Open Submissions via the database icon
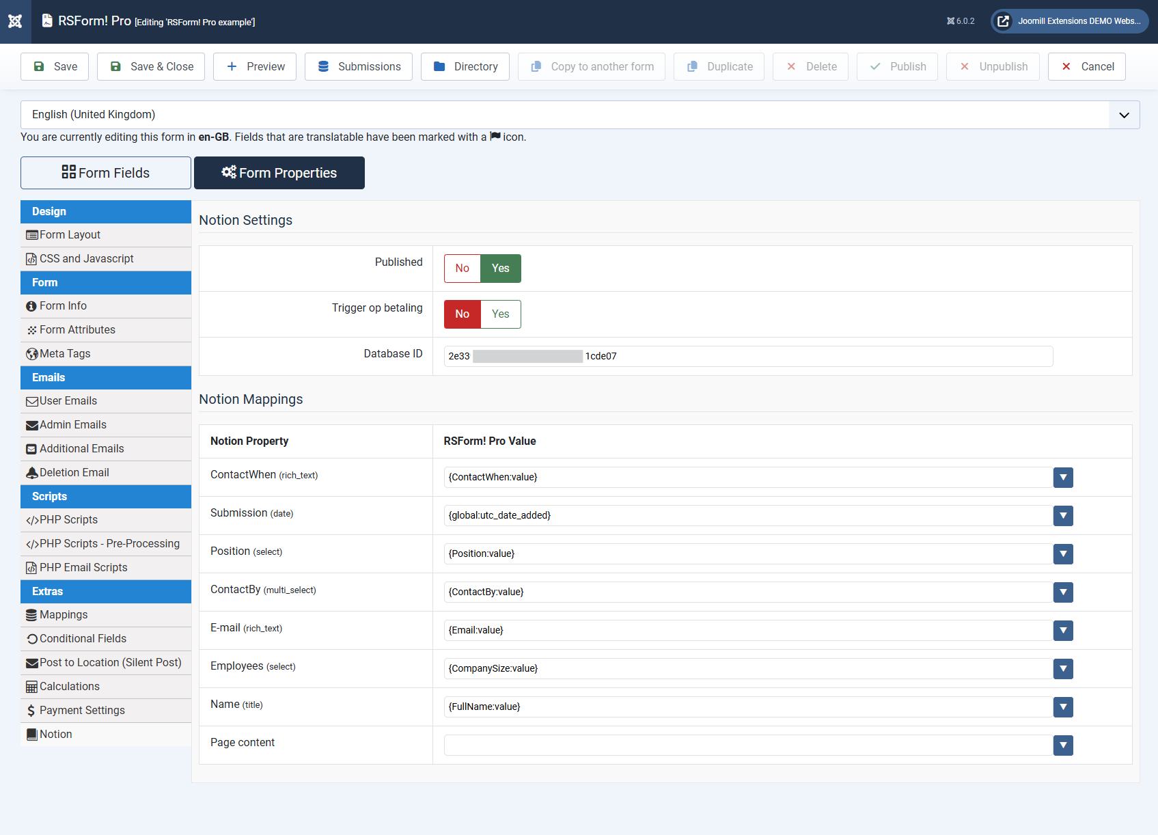This screenshot has height=835, width=1158. [x=324, y=66]
